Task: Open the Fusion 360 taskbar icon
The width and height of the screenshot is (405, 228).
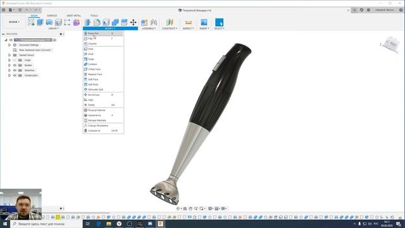Action: (160, 224)
